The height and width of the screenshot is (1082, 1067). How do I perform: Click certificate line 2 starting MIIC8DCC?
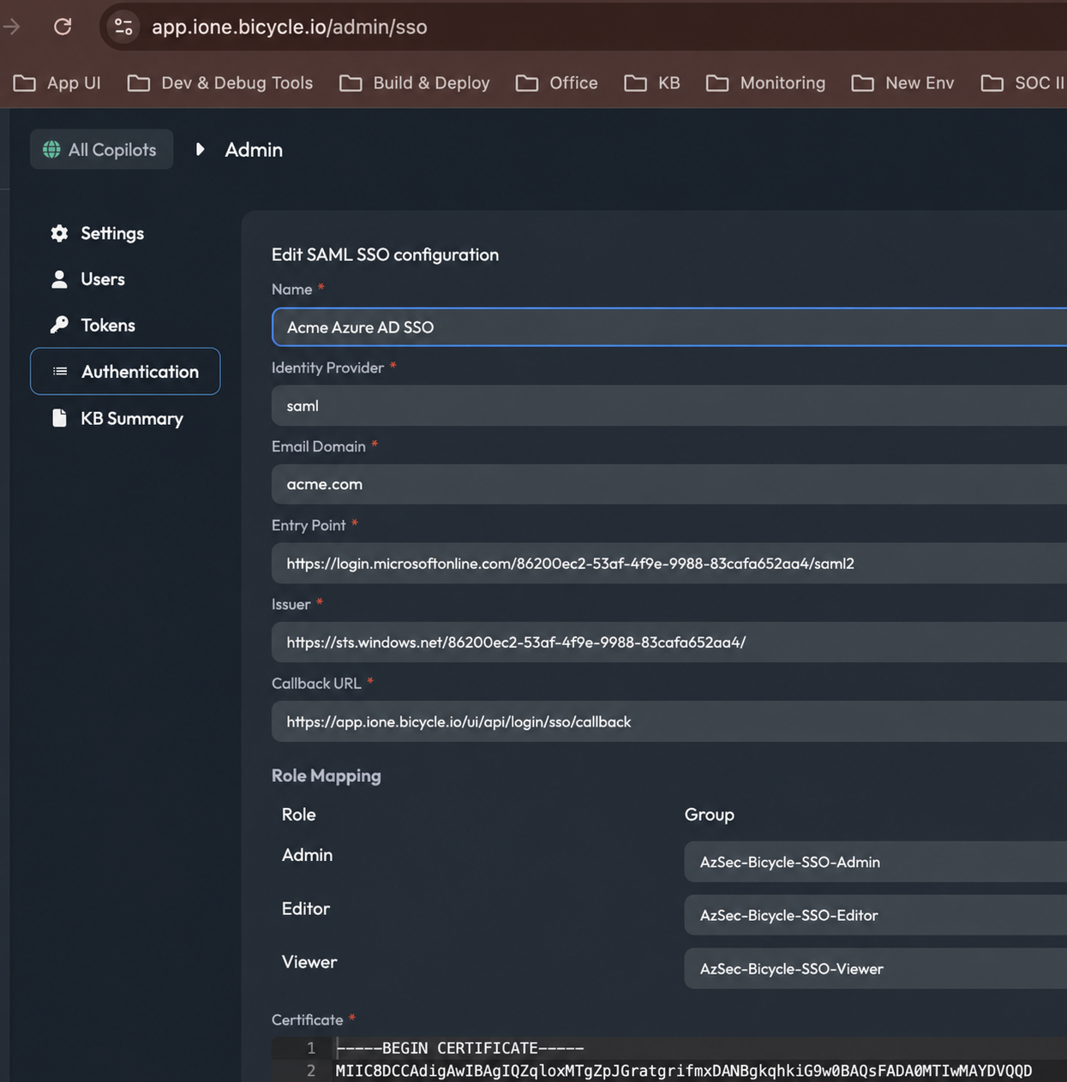coord(684,1071)
